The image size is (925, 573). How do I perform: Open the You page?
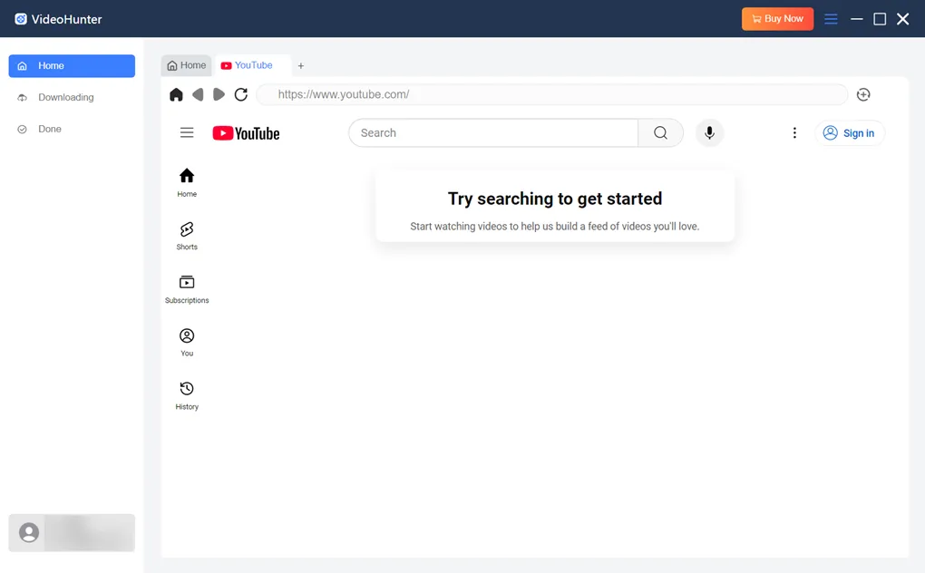187,343
